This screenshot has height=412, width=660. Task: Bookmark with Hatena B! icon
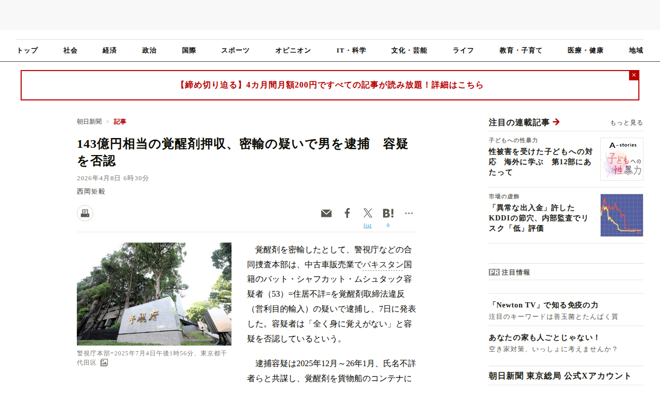click(x=388, y=213)
